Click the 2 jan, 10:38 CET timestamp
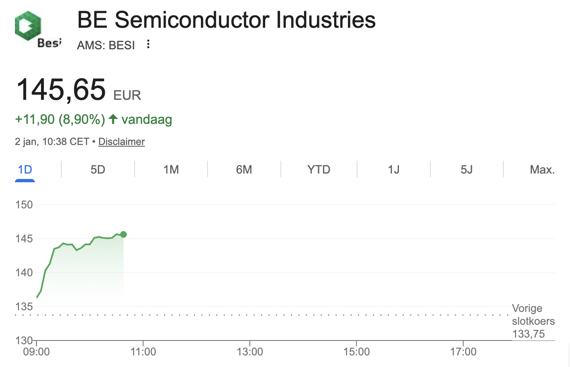Viewport: 570px width, 367px height. [52, 142]
